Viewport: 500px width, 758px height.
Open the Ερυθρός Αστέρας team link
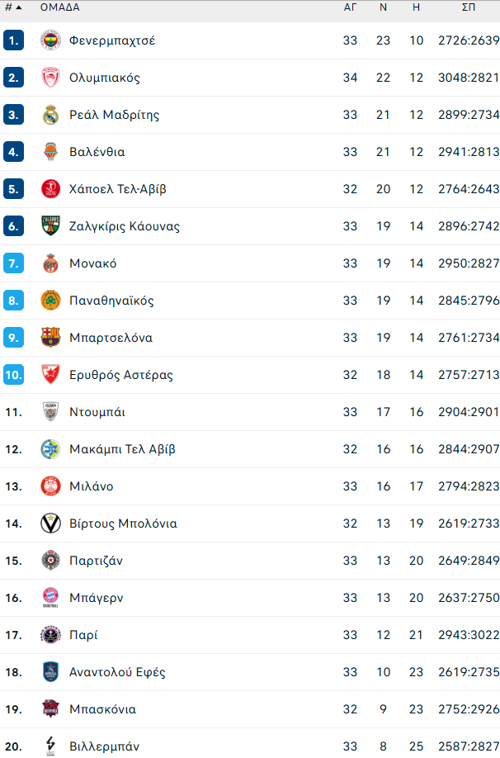point(121,375)
